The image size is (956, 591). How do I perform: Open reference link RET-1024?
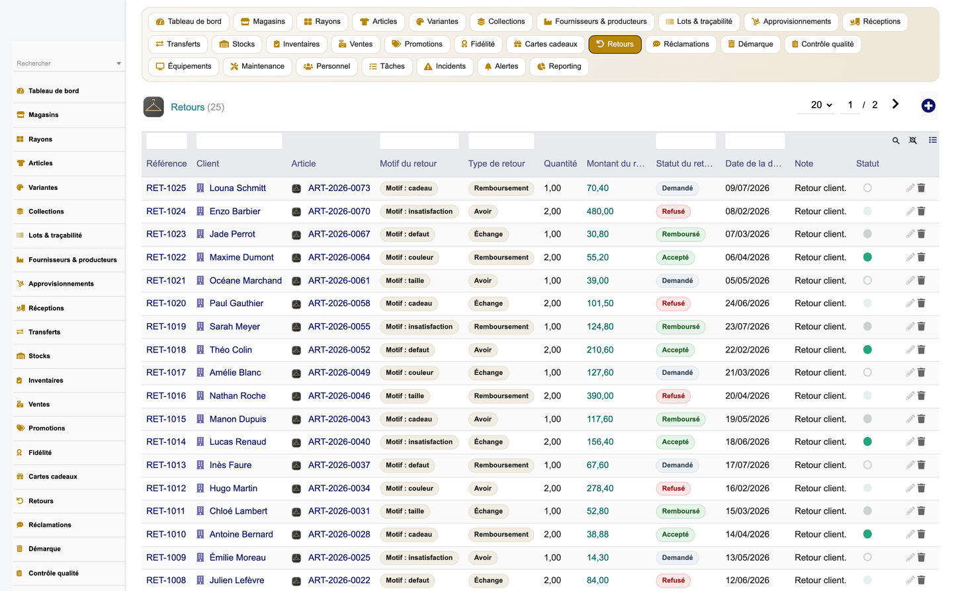point(166,212)
